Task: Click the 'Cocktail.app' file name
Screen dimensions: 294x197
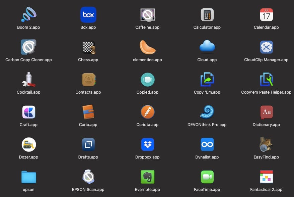Action: [x=28, y=92]
